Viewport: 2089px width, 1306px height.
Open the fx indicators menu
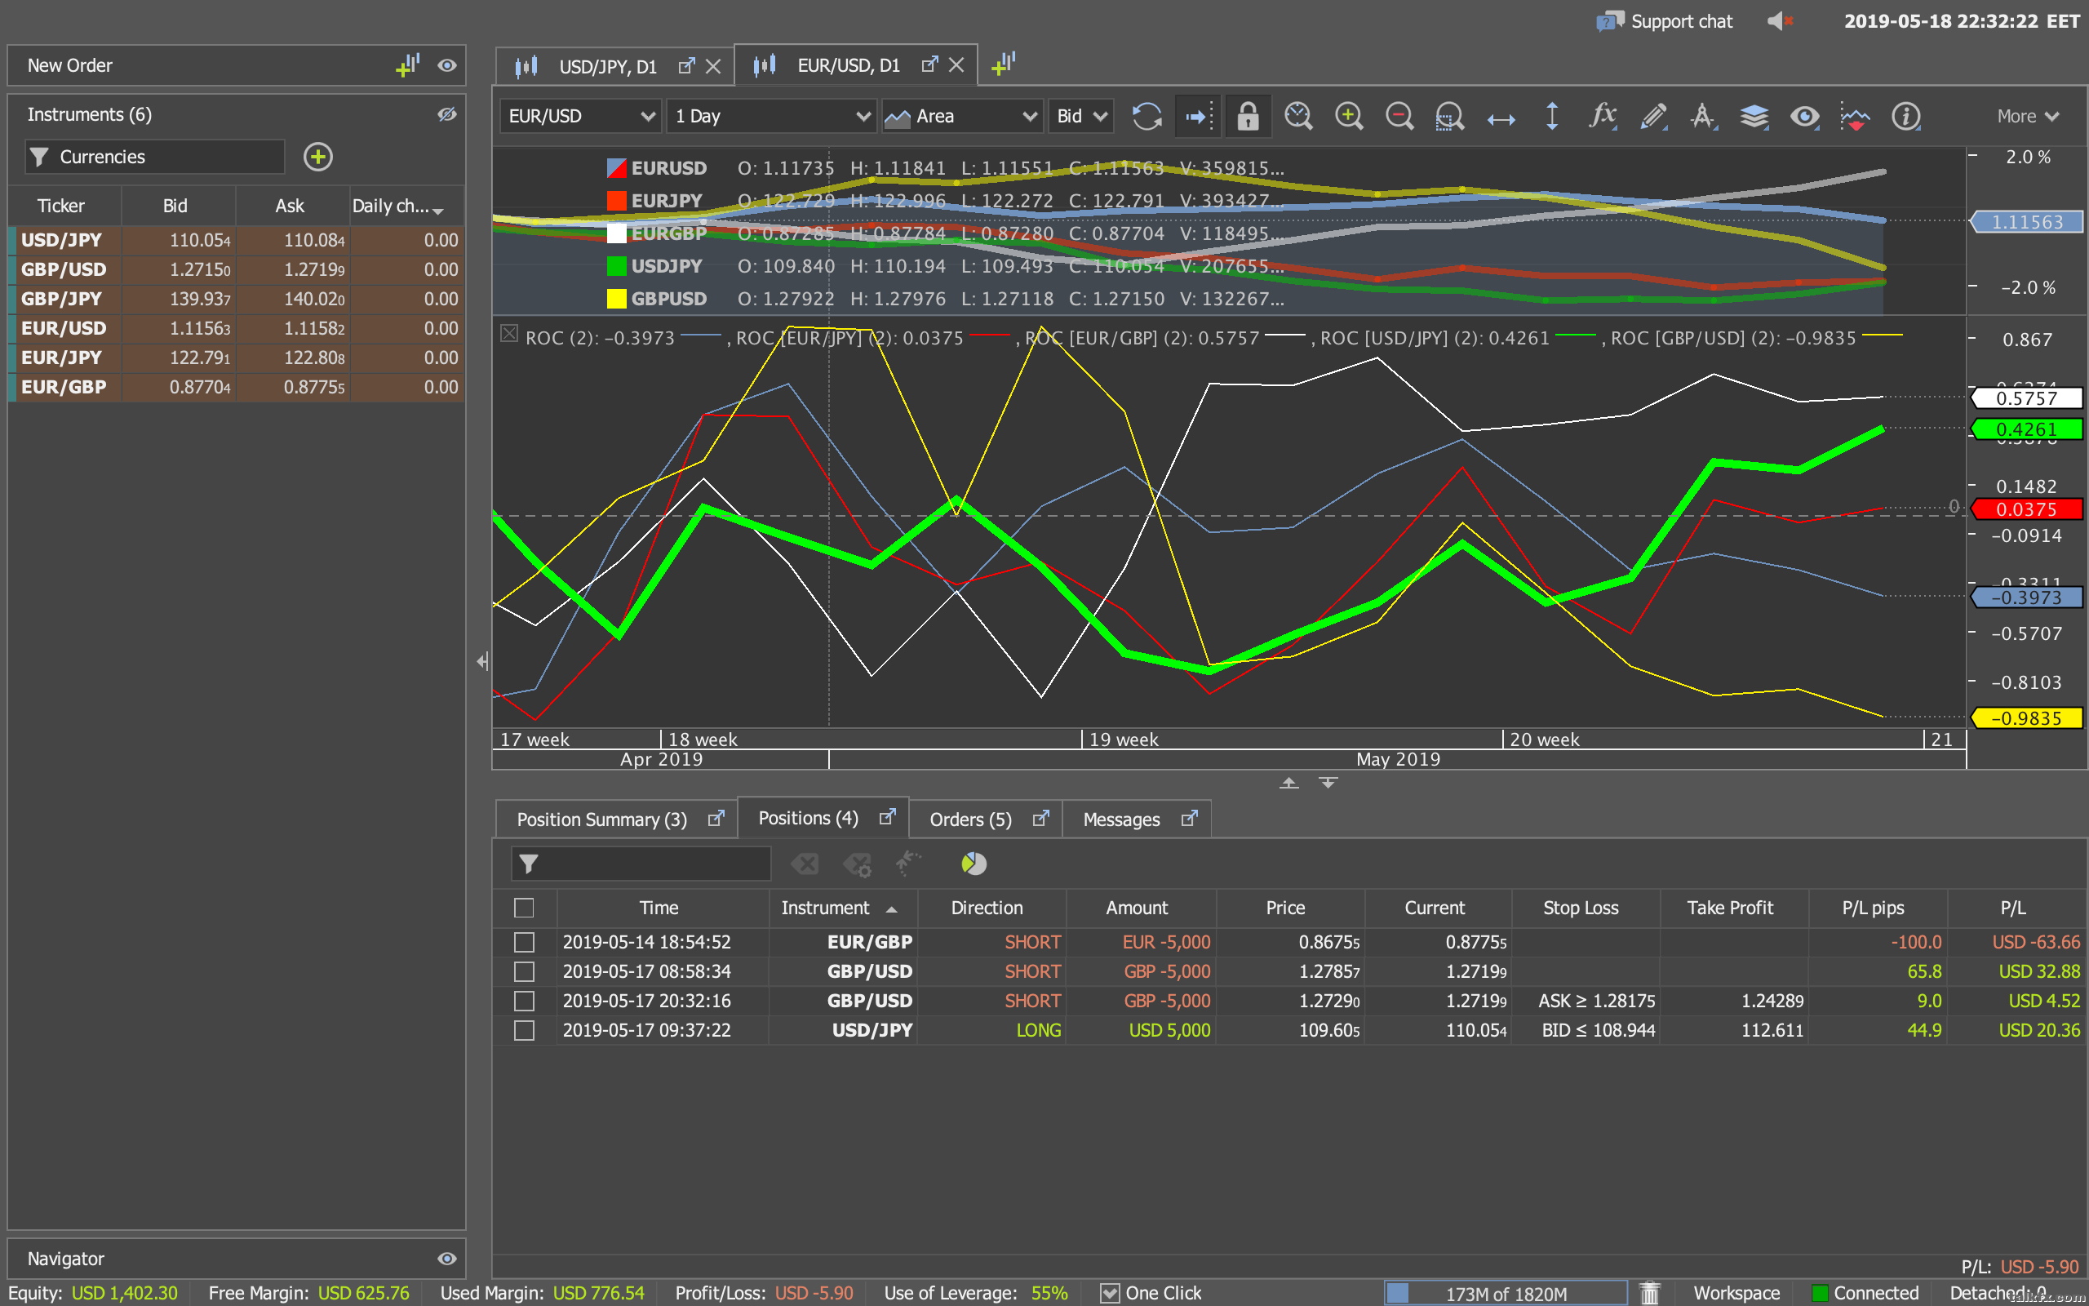pyautogui.click(x=1602, y=116)
